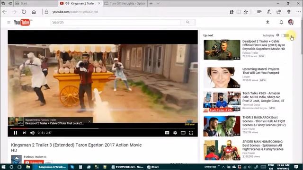Image resolution: width=303 pixels, height=170 pixels.
Task: Click the site padlock icon
Action: coord(46,12)
